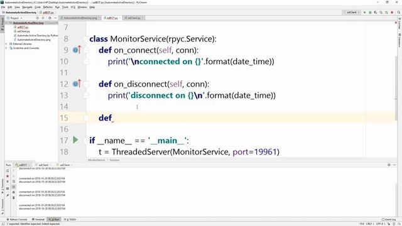Viewport: 402px width, 226px height.
Task: Select adClient.py in the project tree
Action: click(x=23, y=31)
